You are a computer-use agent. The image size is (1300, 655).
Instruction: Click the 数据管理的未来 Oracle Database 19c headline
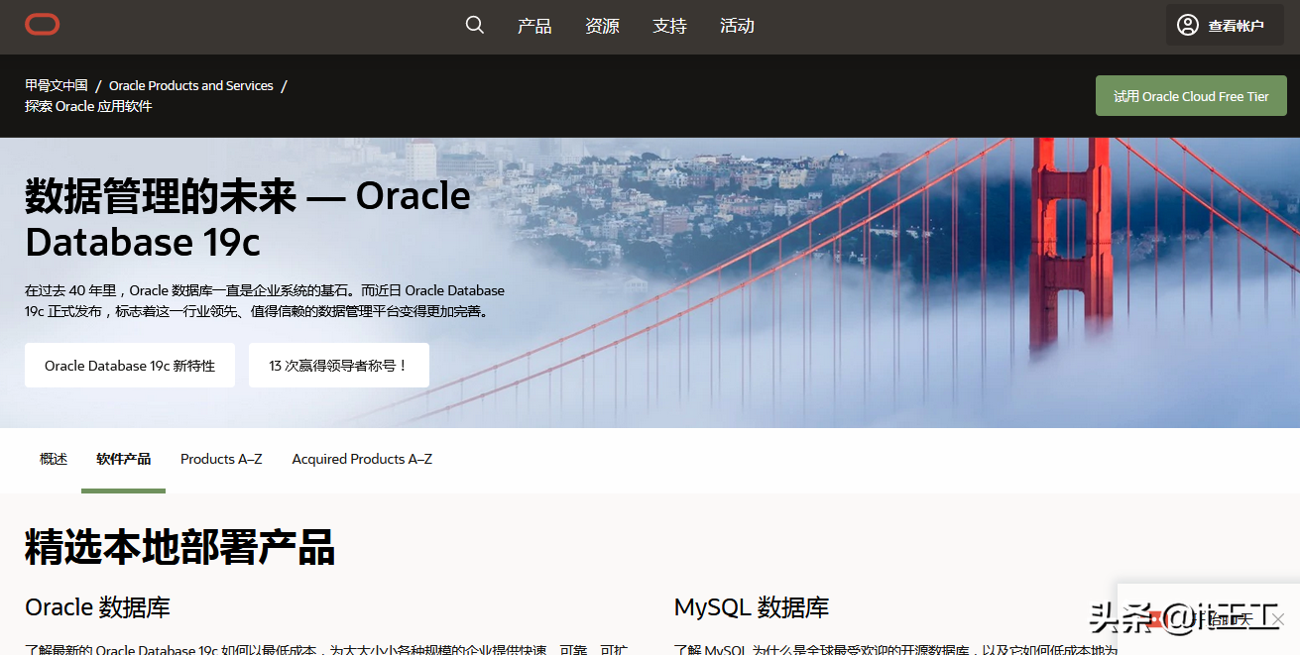tap(248, 219)
